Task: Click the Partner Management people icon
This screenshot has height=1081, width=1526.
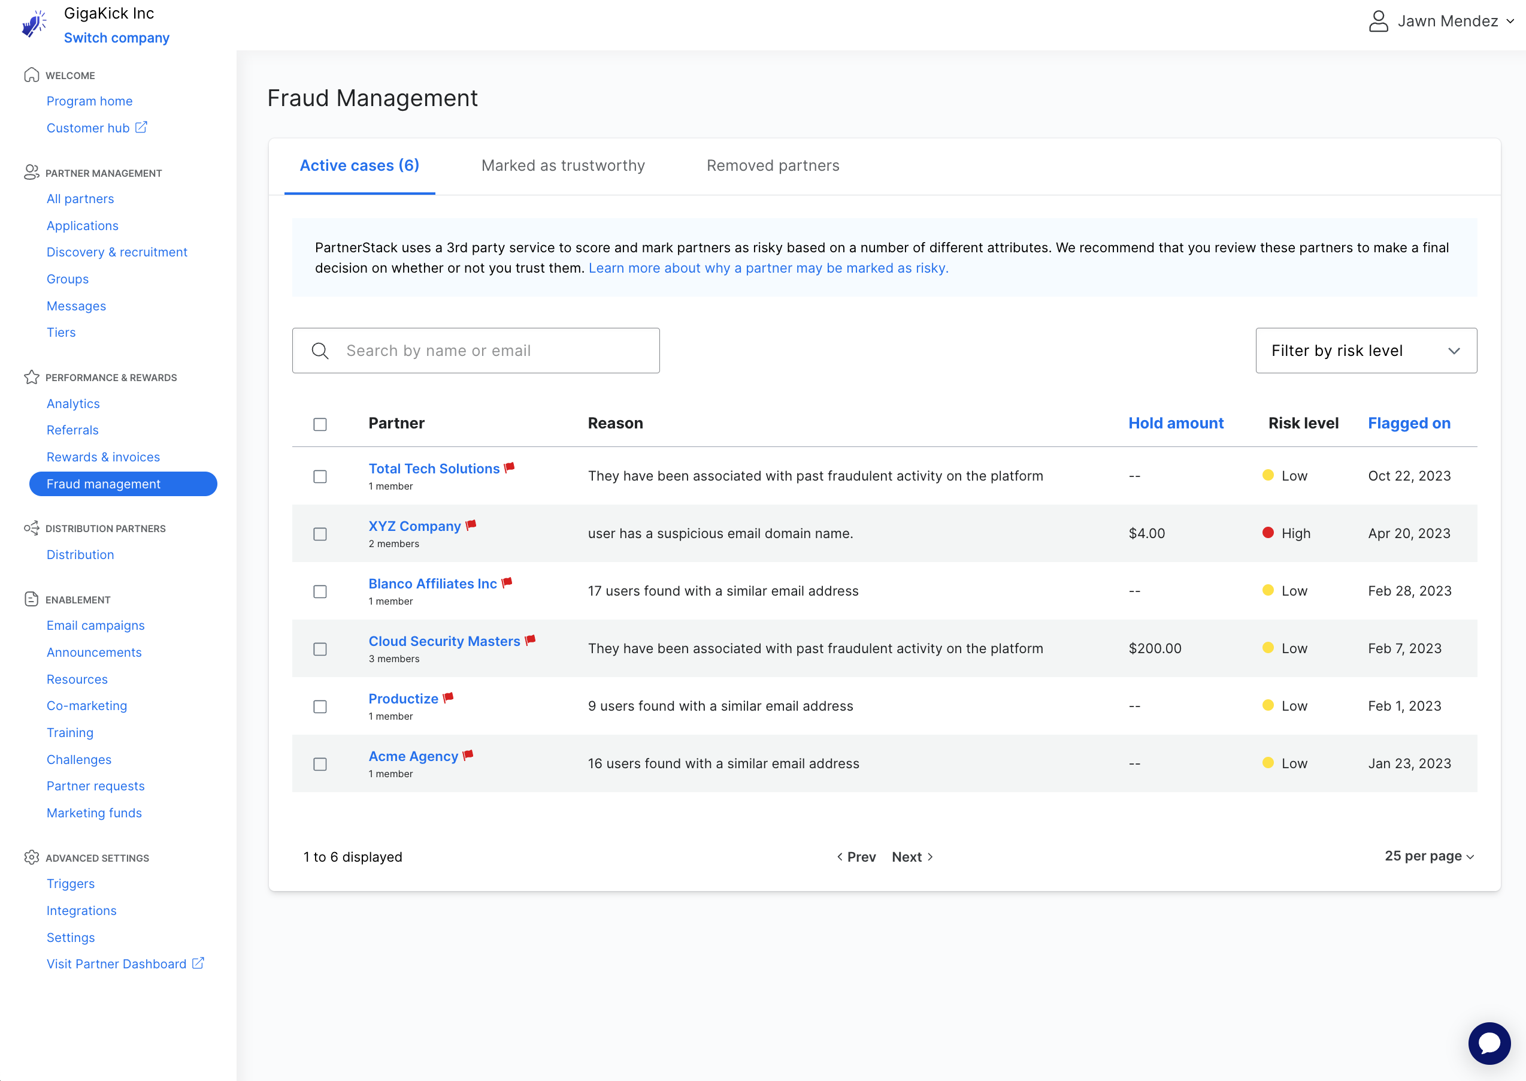Action: tap(32, 173)
